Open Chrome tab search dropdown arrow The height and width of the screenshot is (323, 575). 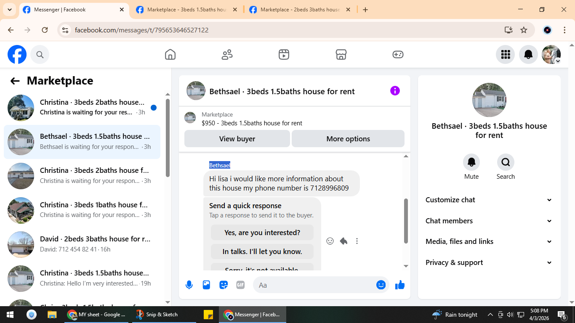(x=9, y=10)
